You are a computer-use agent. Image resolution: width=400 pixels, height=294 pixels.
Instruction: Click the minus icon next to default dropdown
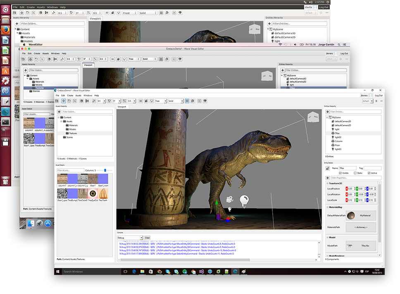(x=381, y=101)
